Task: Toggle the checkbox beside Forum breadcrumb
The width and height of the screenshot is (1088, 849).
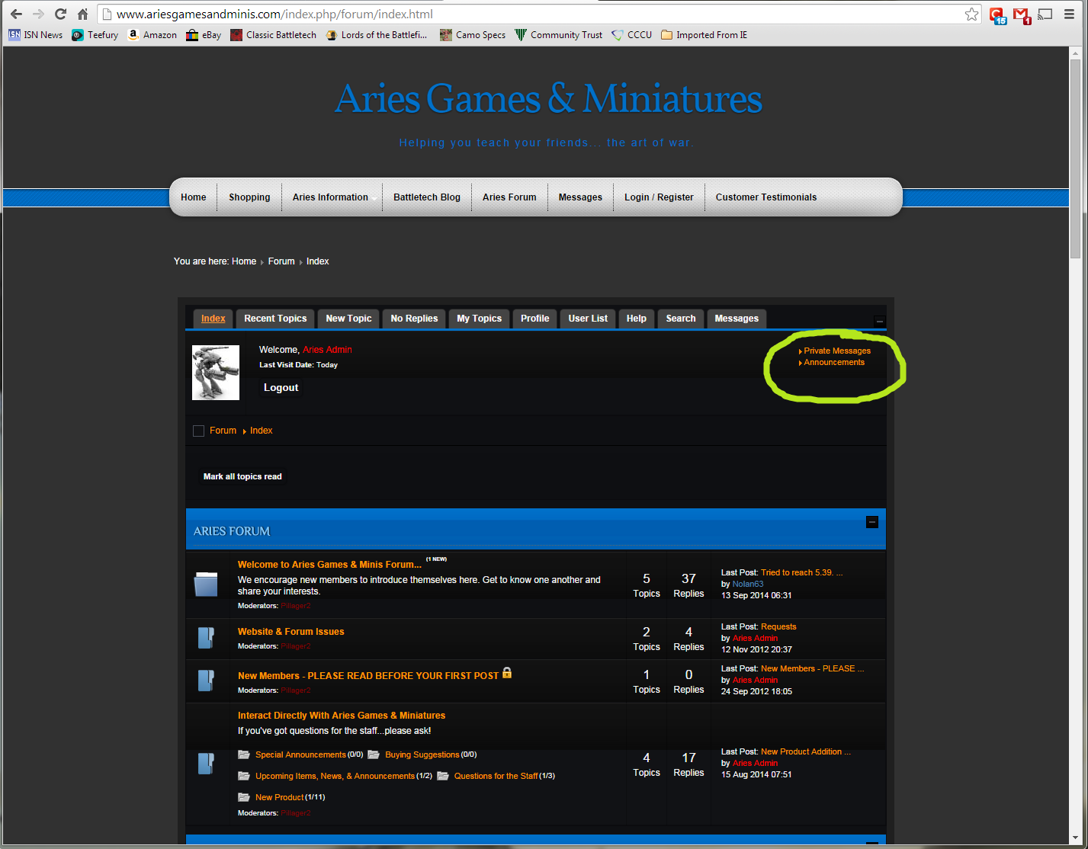Action: pyautogui.click(x=199, y=431)
